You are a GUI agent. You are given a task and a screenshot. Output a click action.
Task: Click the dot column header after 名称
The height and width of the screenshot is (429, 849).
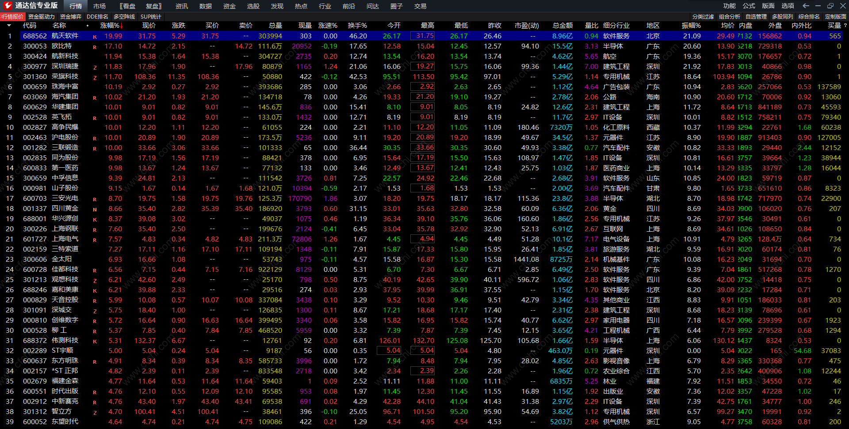pos(88,26)
